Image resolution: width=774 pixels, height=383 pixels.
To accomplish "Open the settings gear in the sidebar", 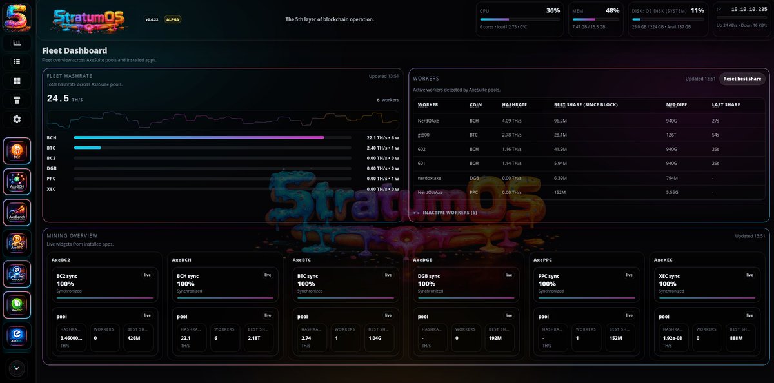I will click(x=17, y=119).
